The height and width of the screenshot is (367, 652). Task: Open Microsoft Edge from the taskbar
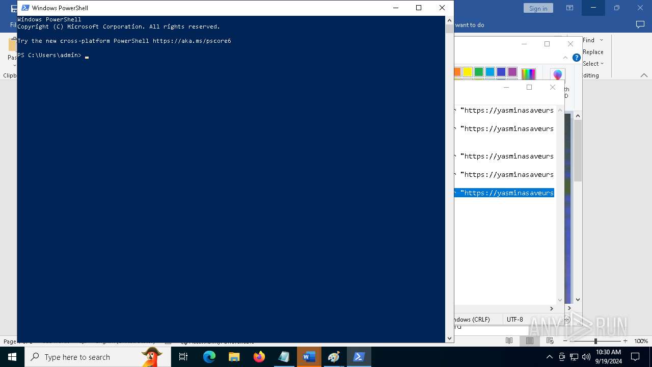[x=209, y=357]
